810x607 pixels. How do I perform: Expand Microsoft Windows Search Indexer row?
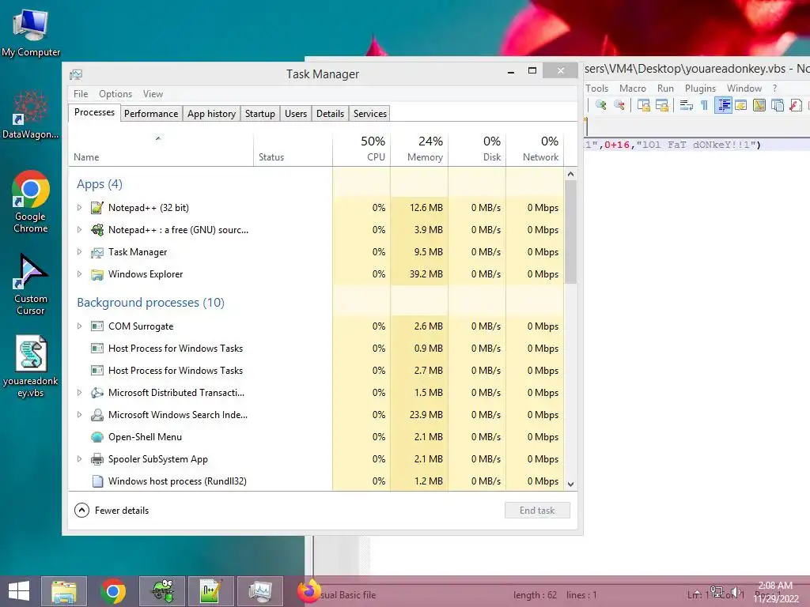(x=79, y=415)
